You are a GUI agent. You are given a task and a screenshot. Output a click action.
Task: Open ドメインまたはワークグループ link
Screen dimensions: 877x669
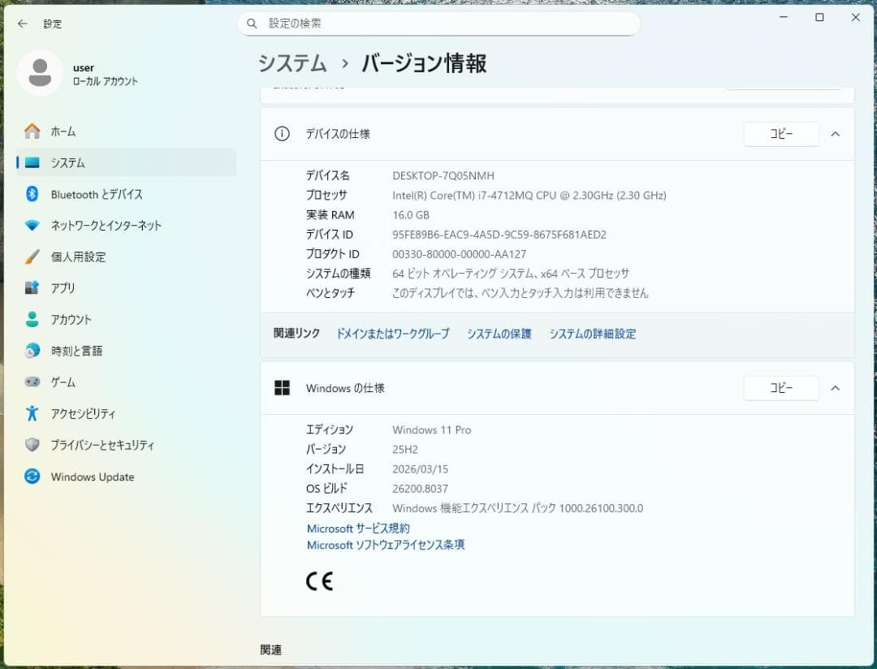coord(393,334)
